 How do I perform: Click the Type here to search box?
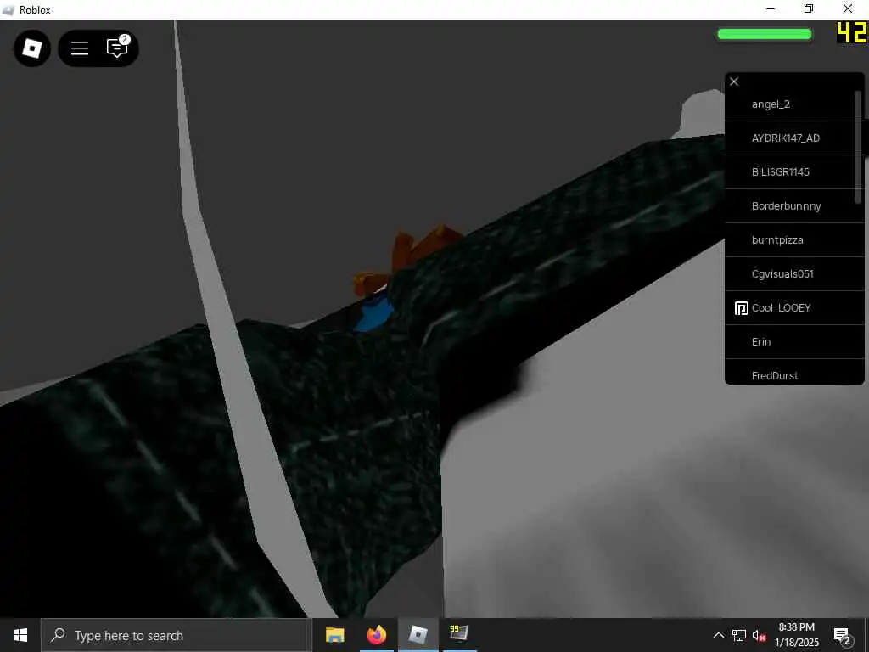pyautogui.click(x=177, y=635)
